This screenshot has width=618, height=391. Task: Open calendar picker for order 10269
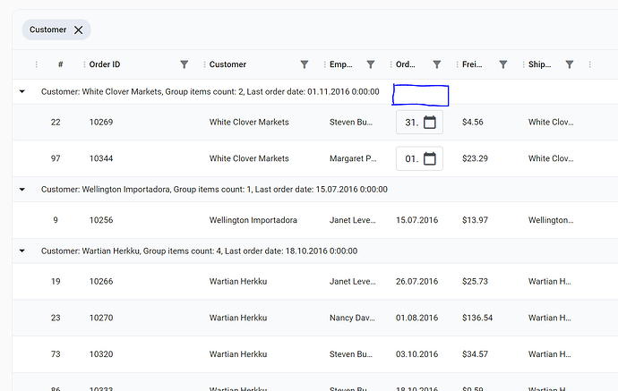[429, 123]
